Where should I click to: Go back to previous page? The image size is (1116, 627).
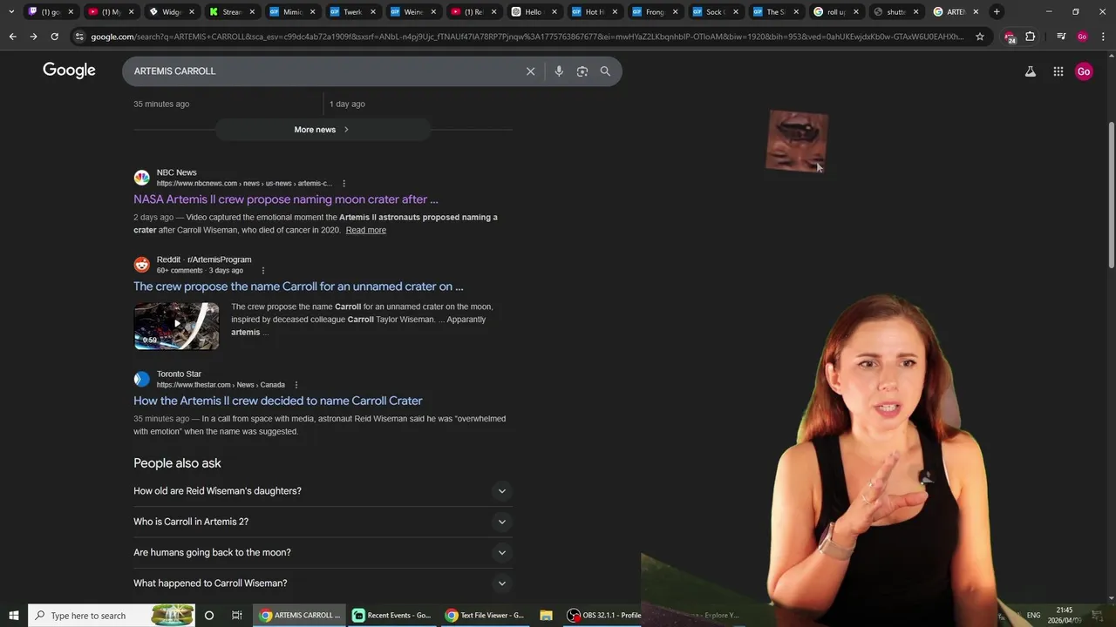tap(12, 37)
